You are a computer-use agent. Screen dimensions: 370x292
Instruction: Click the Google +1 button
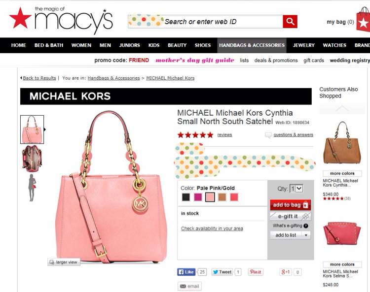click(x=286, y=272)
